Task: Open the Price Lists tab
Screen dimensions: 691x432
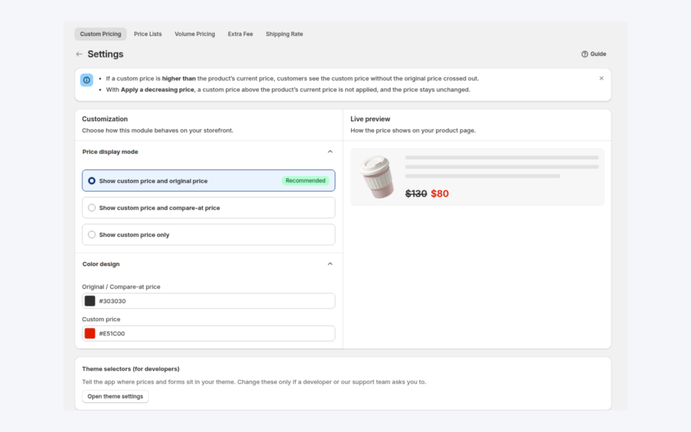Action: [148, 34]
